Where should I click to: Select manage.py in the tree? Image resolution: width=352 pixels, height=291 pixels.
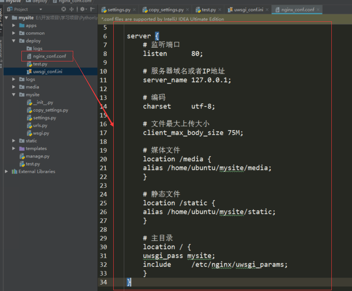(x=37, y=156)
